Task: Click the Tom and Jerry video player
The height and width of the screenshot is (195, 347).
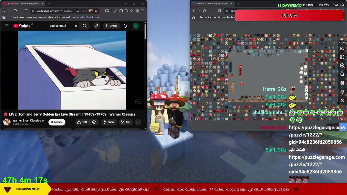Action: tap(72, 70)
